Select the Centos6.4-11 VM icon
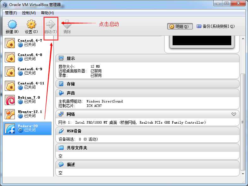This screenshot has width=248, height=186. point(10,86)
